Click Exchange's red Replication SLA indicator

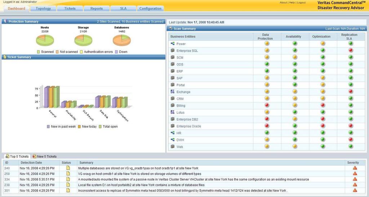point(351,91)
